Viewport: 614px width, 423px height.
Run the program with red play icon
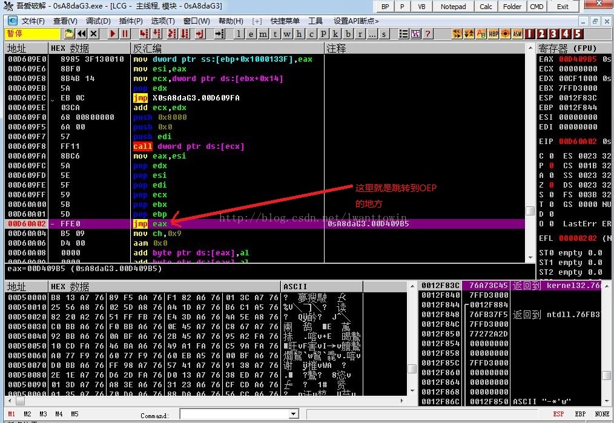pos(113,34)
